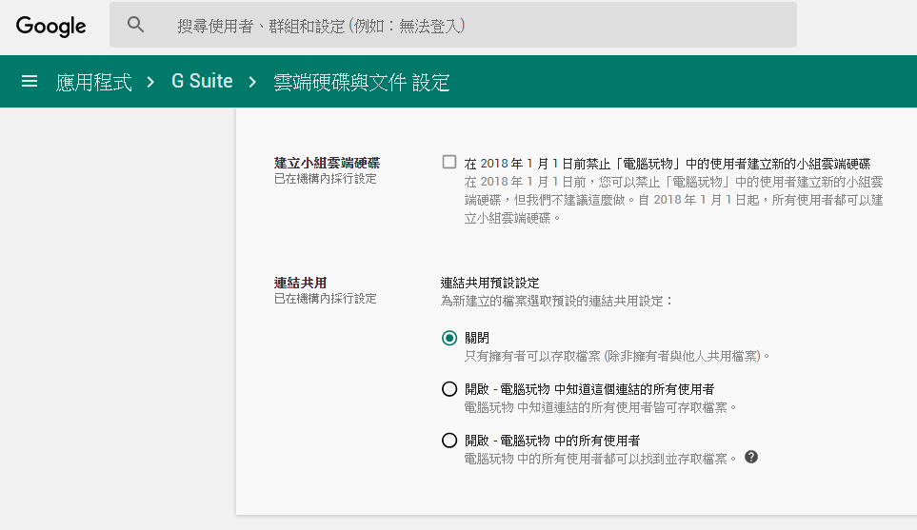Select the 關閉 radio option
The height and width of the screenshot is (530, 917).
coord(449,338)
